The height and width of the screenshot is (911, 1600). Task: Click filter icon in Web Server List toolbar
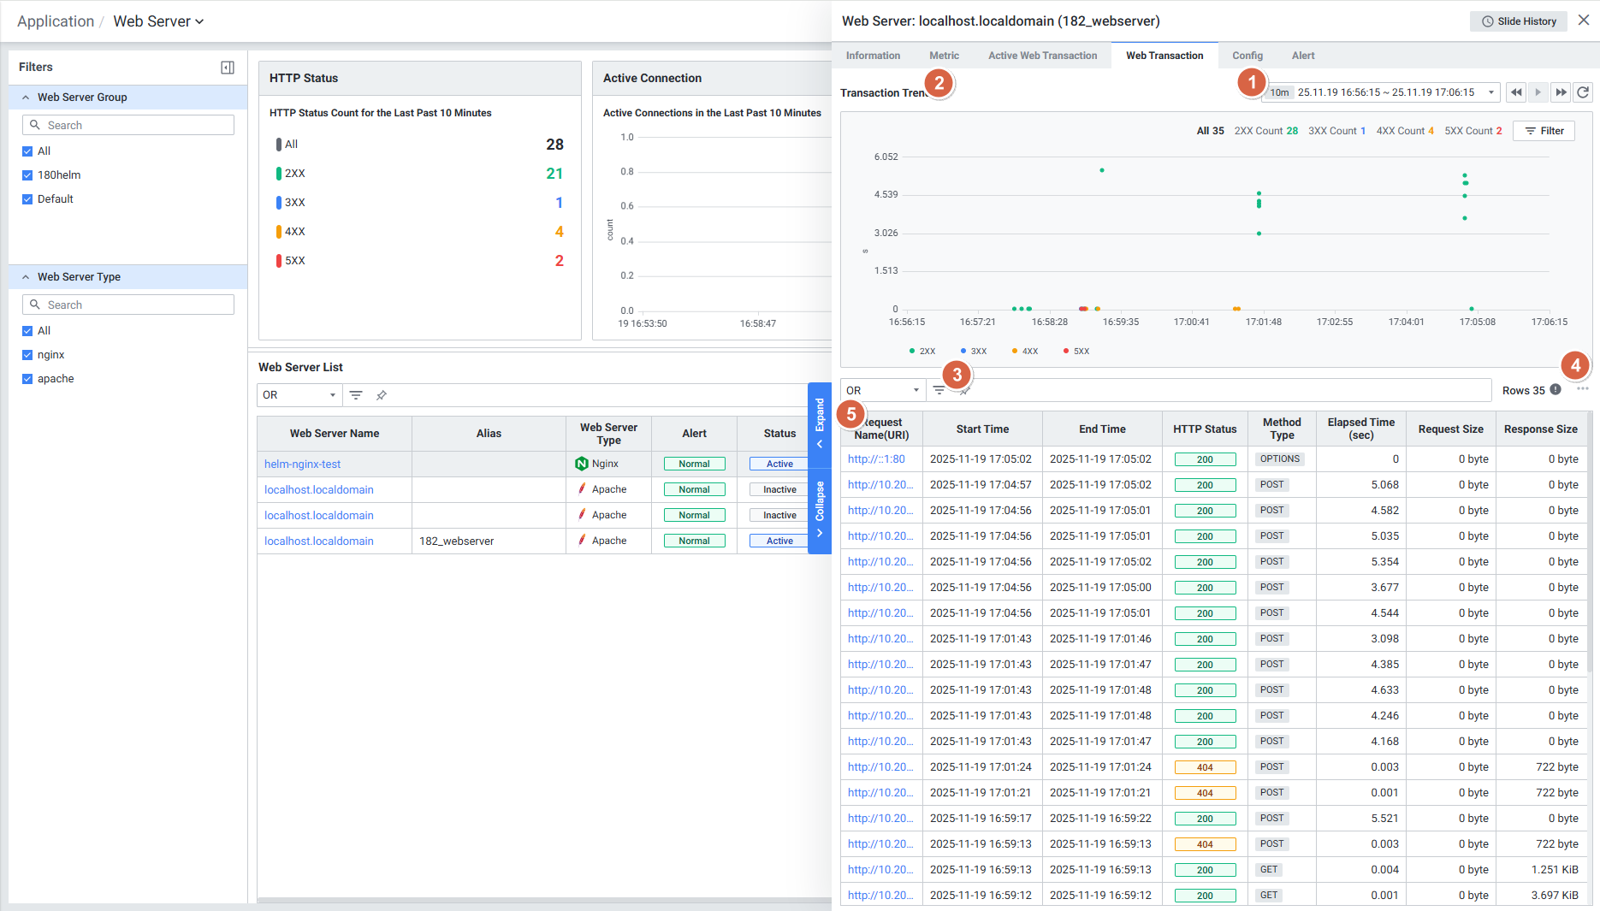click(356, 395)
